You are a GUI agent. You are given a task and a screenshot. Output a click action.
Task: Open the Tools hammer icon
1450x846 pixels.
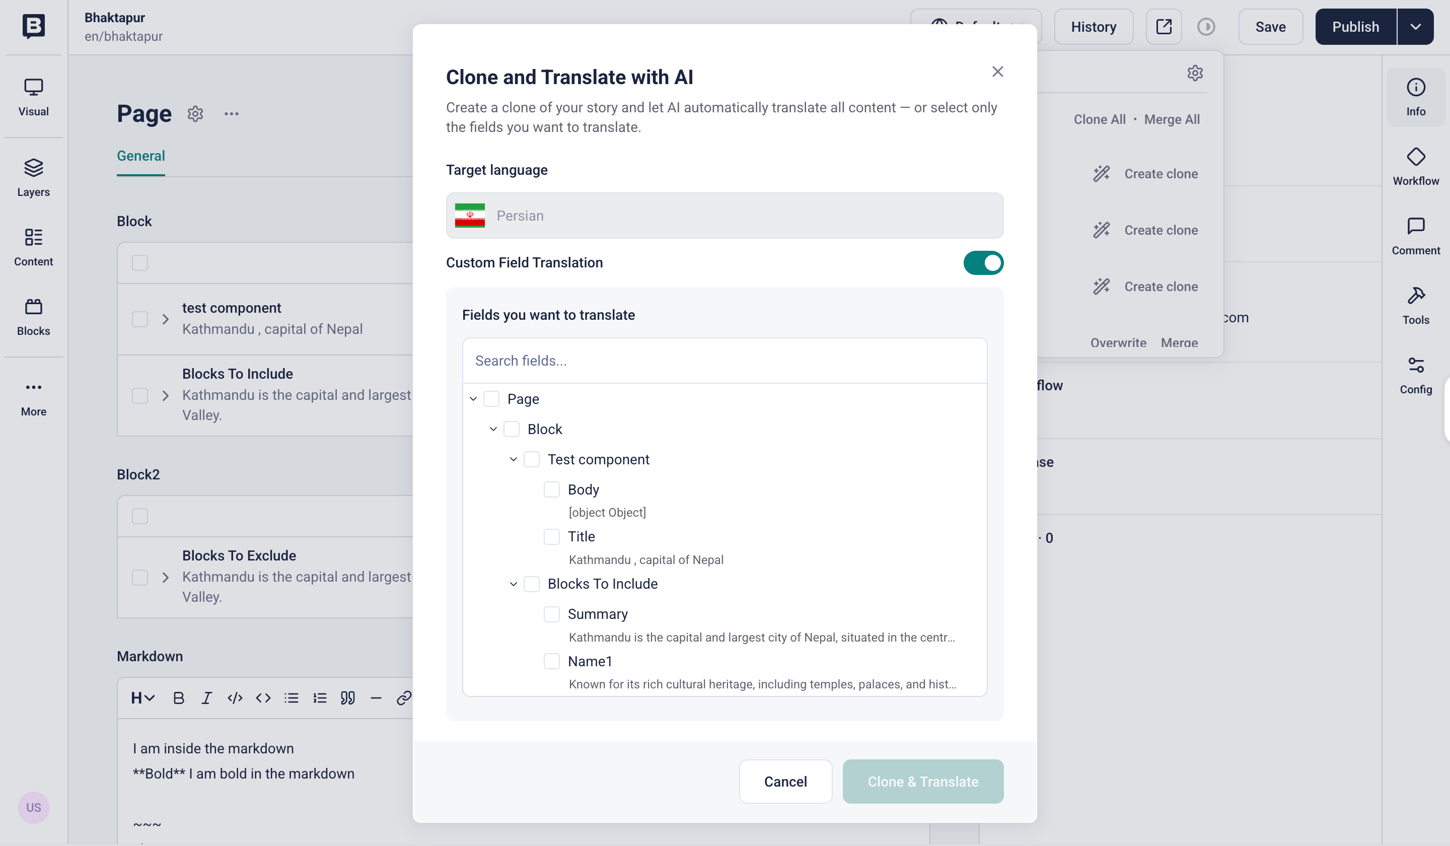click(x=1415, y=296)
